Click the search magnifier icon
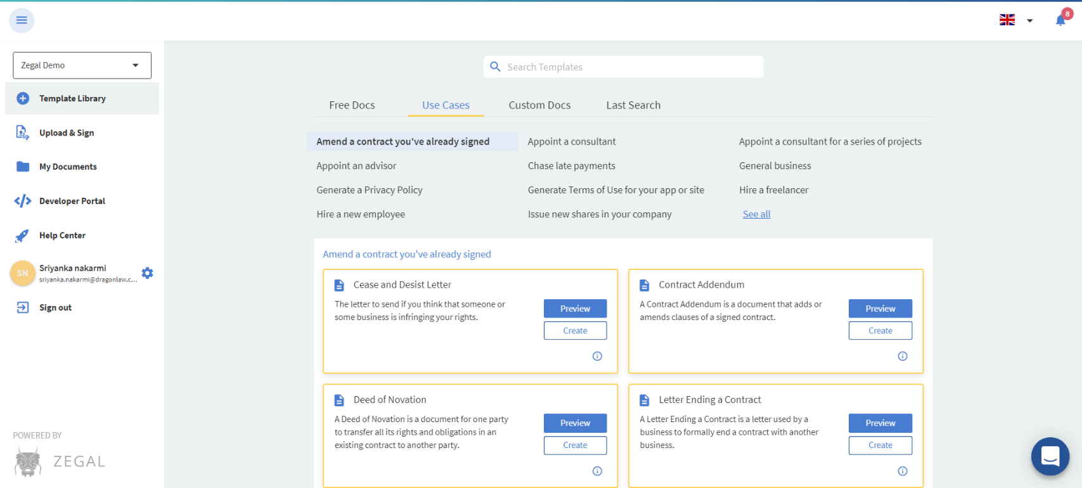The width and height of the screenshot is (1082, 488). tap(495, 67)
